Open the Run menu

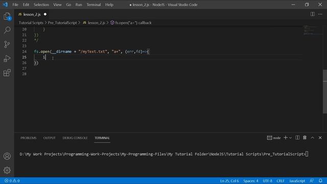point(79,5)
